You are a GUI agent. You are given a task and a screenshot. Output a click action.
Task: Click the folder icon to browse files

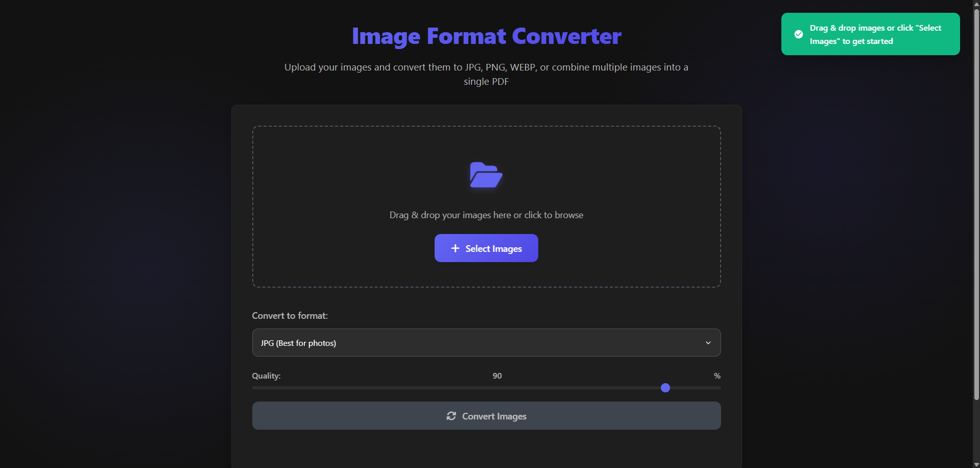point(486,175)
